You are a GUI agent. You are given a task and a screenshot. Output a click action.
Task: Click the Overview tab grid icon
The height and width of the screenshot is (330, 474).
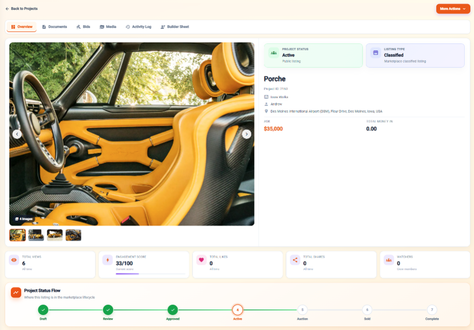[x=13, y=27]
